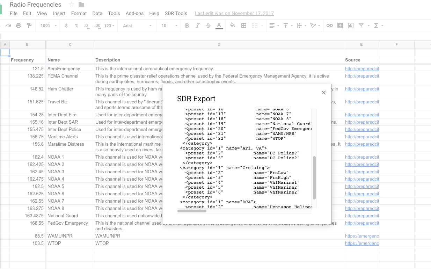This screenshot has height=269, width=431.
Task: Open the font size 10 dropdown
Action: (169, 26)
